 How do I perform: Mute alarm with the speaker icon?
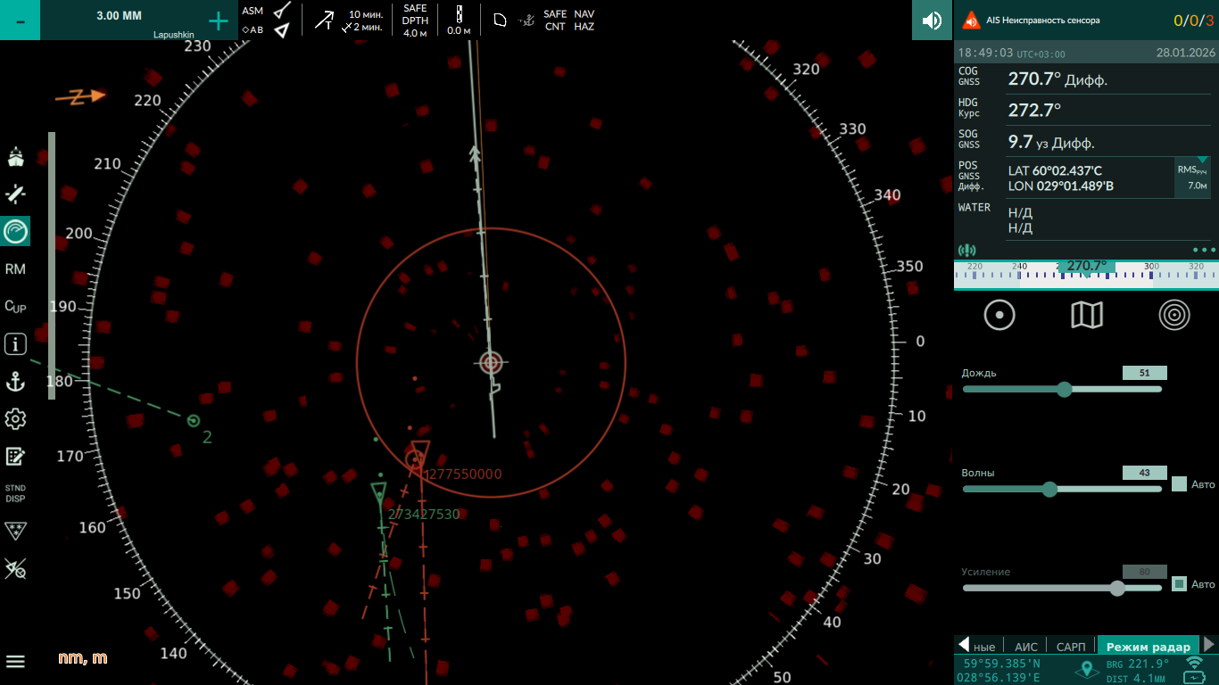coord(932,21)
